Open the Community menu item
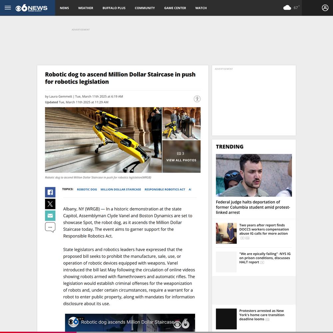333x333 pixels. tap(145, 8)
